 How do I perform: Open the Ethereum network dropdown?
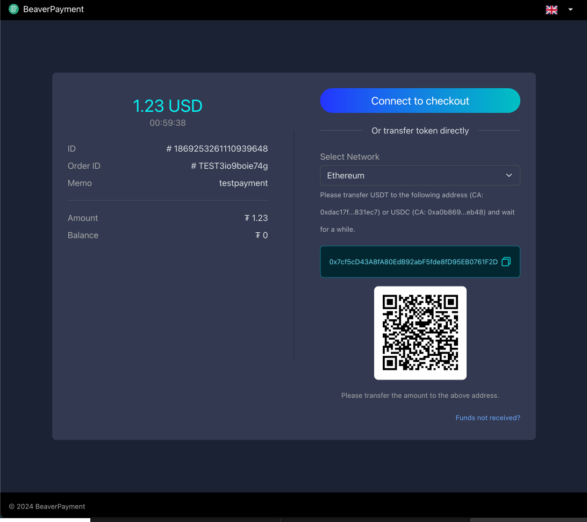click(420, 175)
